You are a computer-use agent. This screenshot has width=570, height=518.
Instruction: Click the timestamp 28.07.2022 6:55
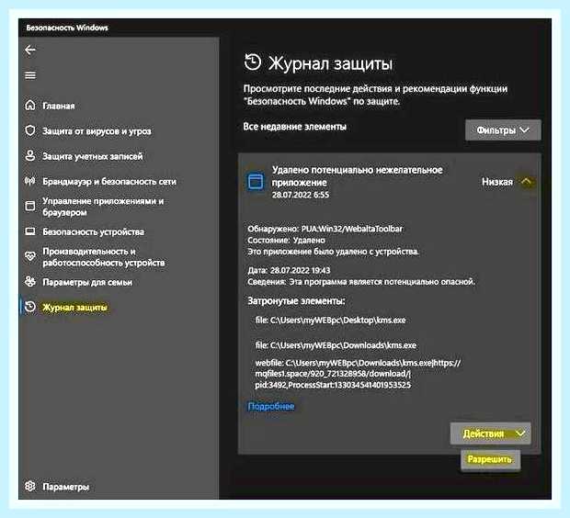click(x=301, y=195)
